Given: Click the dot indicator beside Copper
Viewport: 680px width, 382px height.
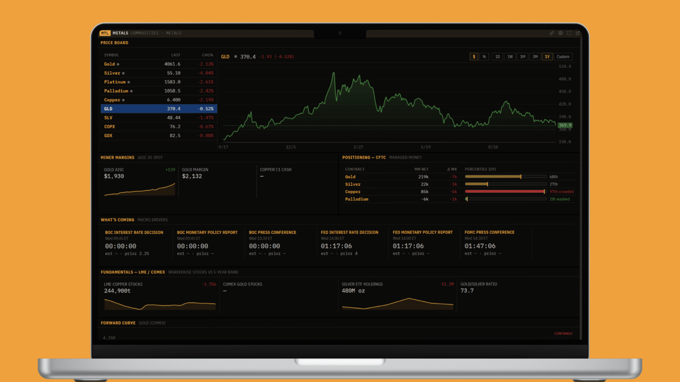Looking at the screenshot, I should point(123,100).
